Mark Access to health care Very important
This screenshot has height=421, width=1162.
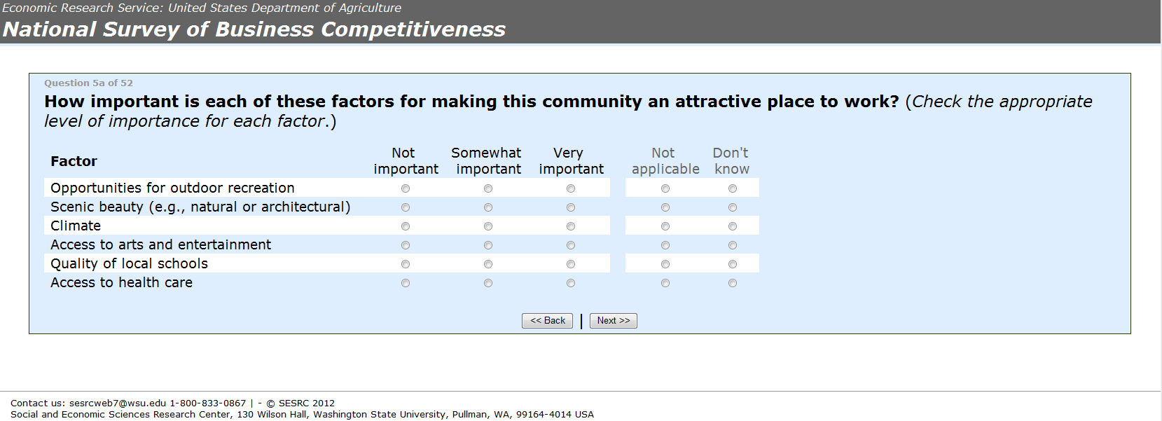571,283
